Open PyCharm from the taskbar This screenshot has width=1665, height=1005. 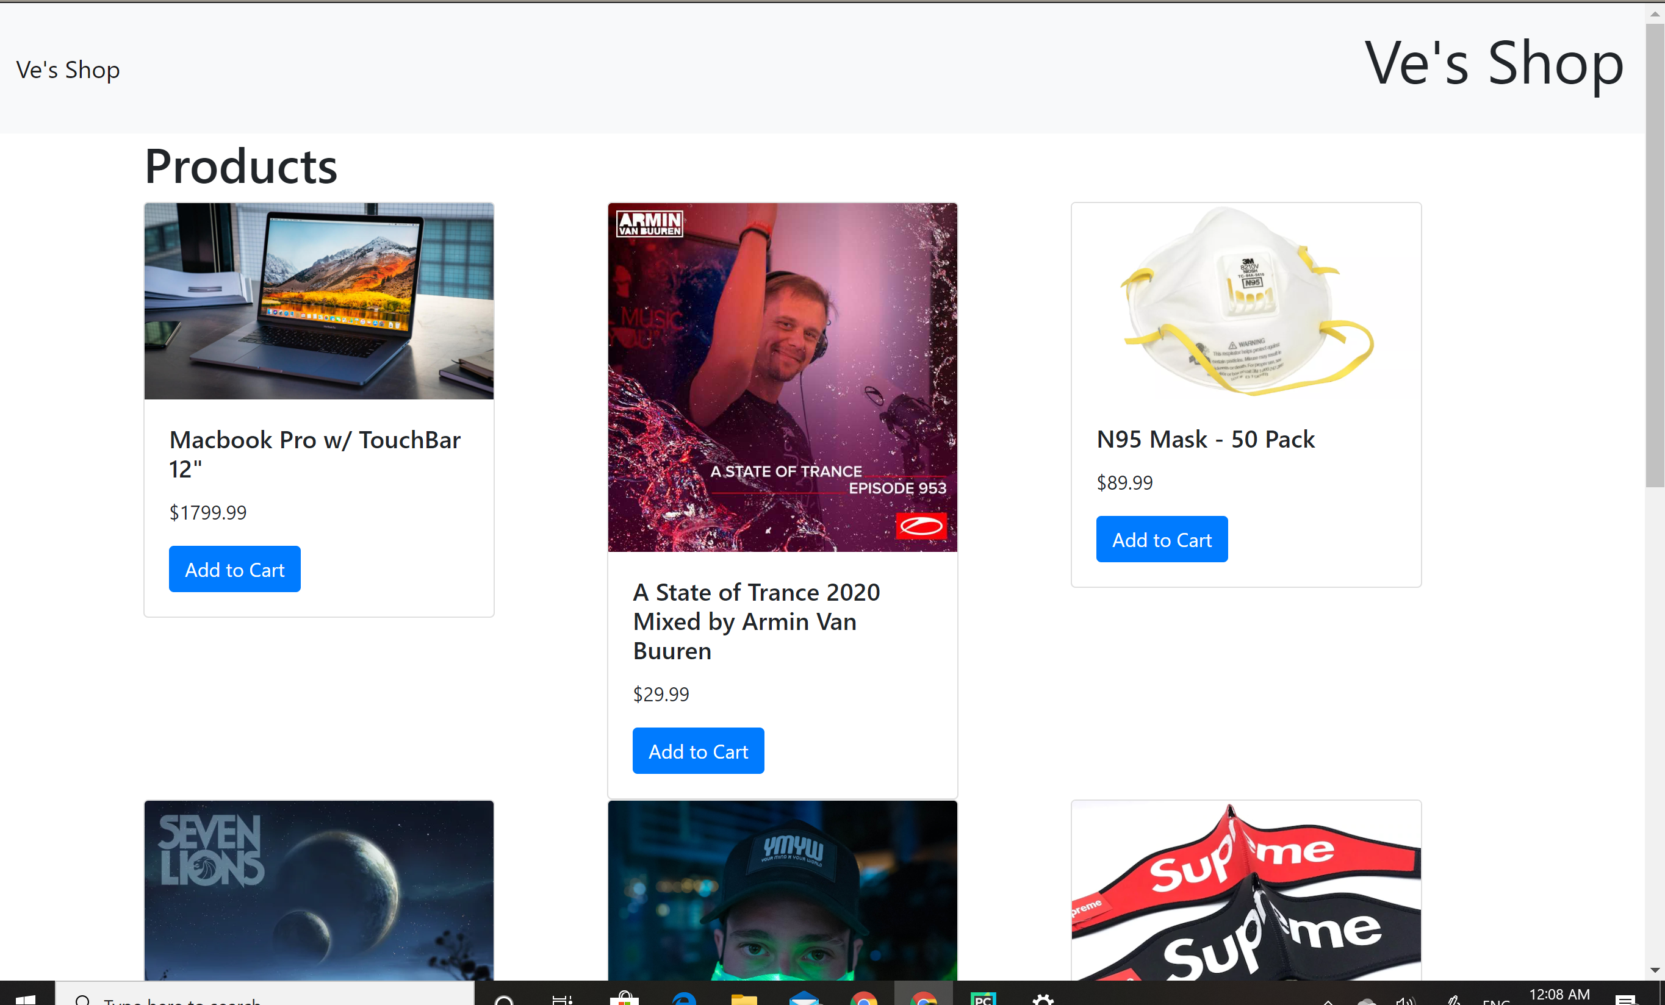983,998
